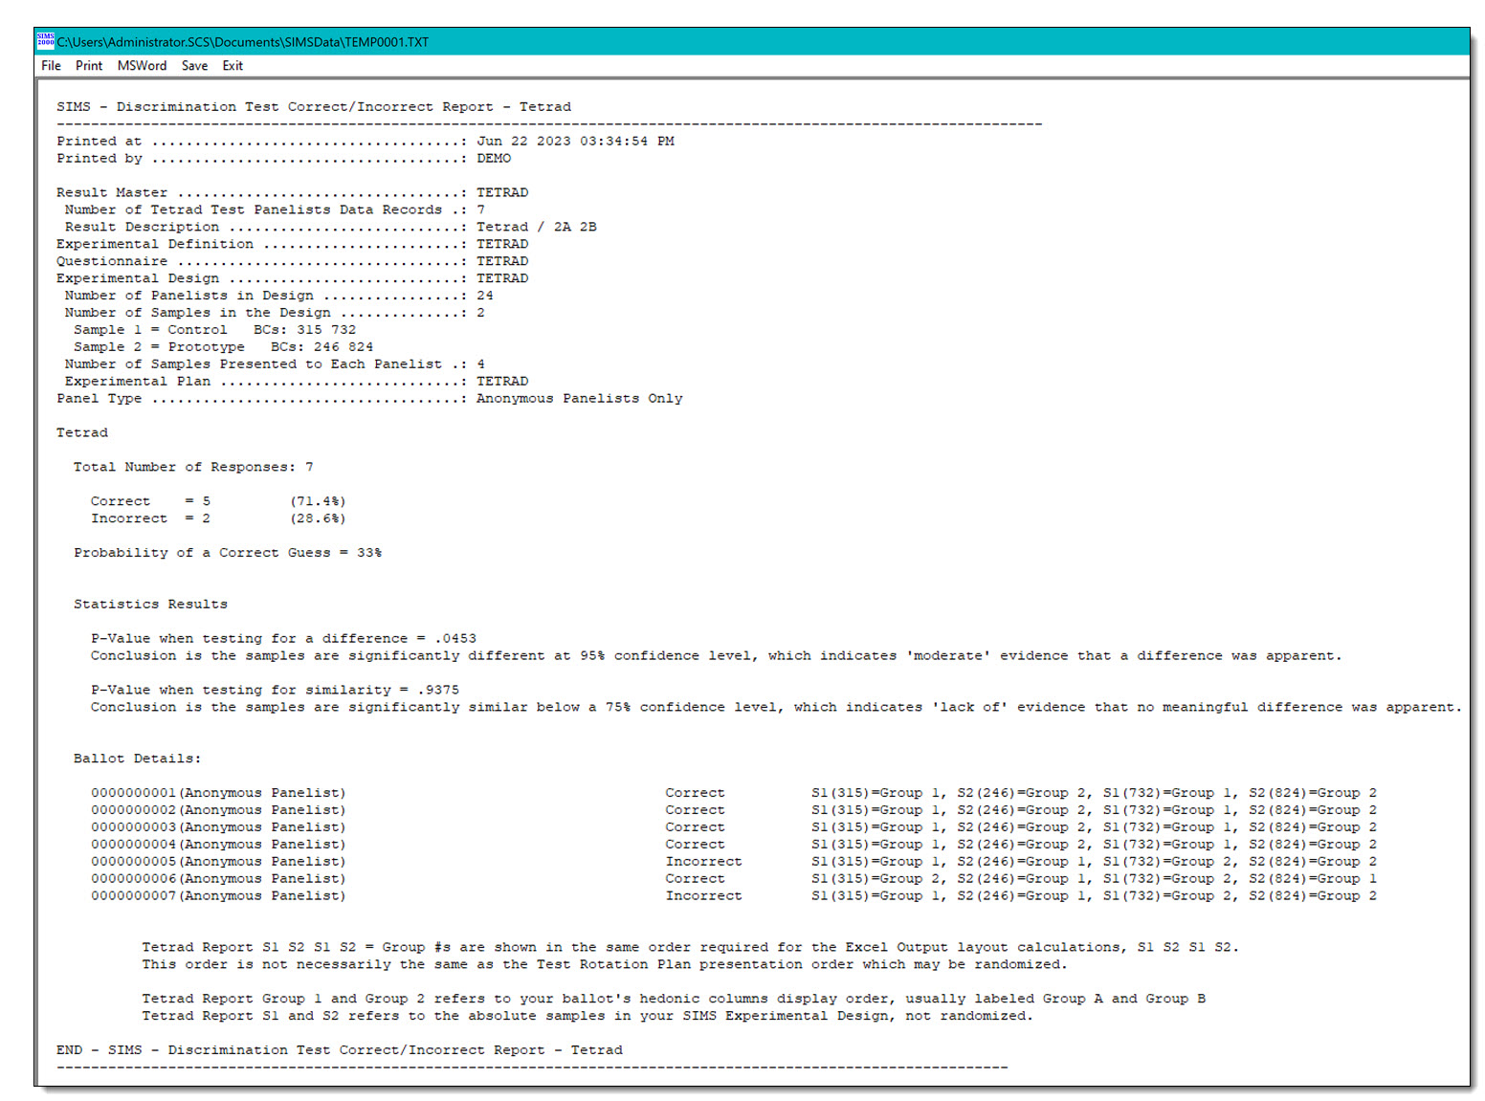Click the END report footer line
The width and height of the screenshot is (1485, 1101).
340,1049
